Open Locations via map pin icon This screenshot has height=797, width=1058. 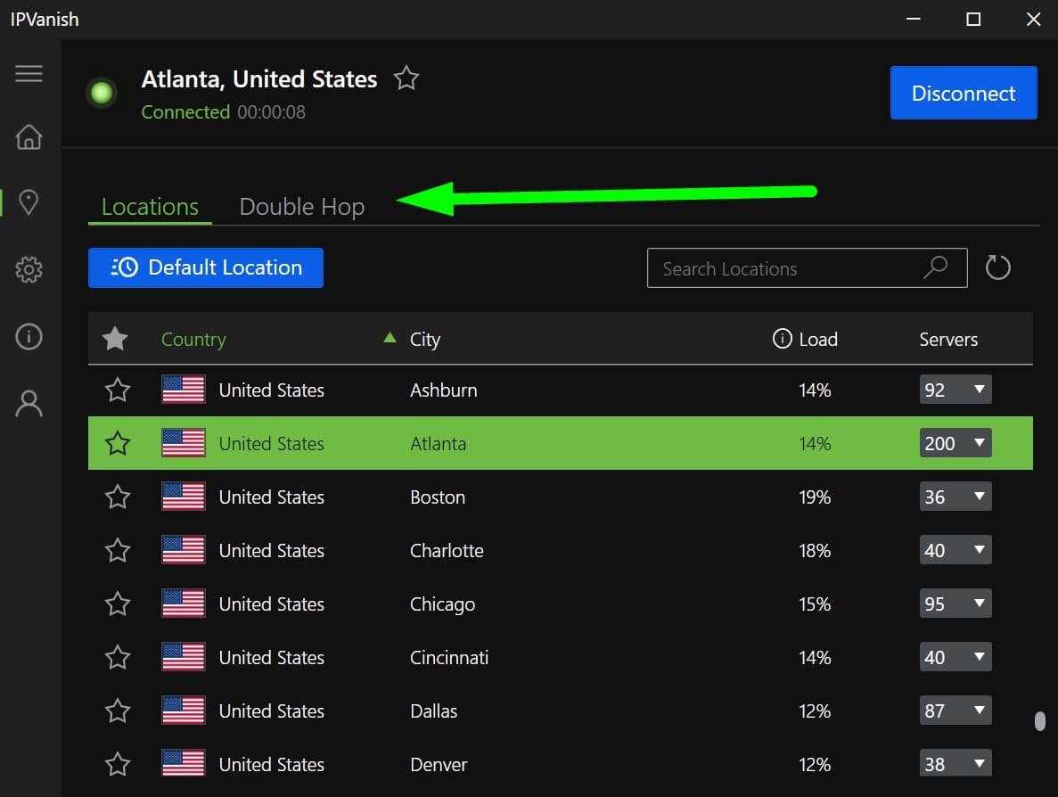coord(29,201)
